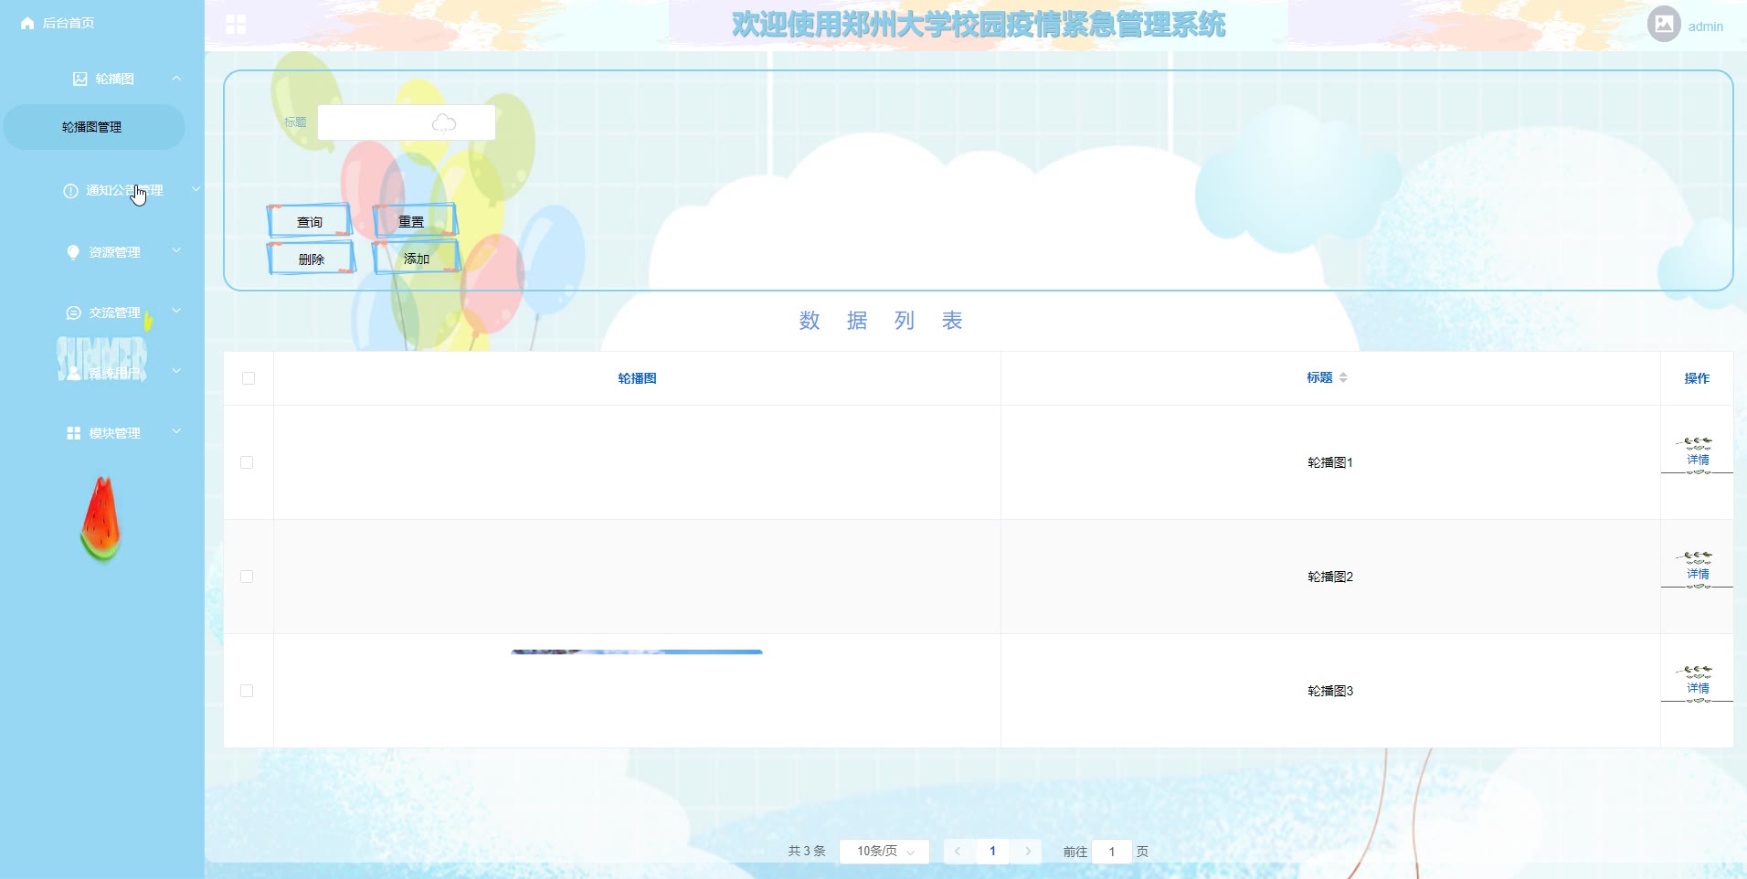Click the picture icon beside 轮播图 menu
The height and width of the screenshot is (879, 1747).
[80, 79]
